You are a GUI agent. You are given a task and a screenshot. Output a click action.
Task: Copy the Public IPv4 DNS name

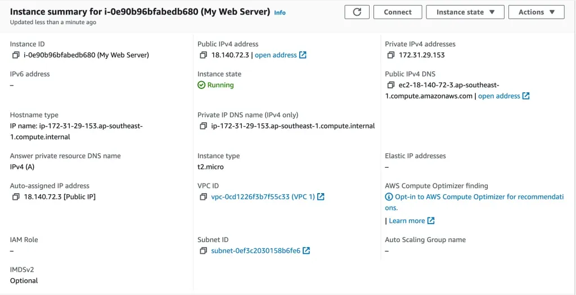(x=391, y=85)
